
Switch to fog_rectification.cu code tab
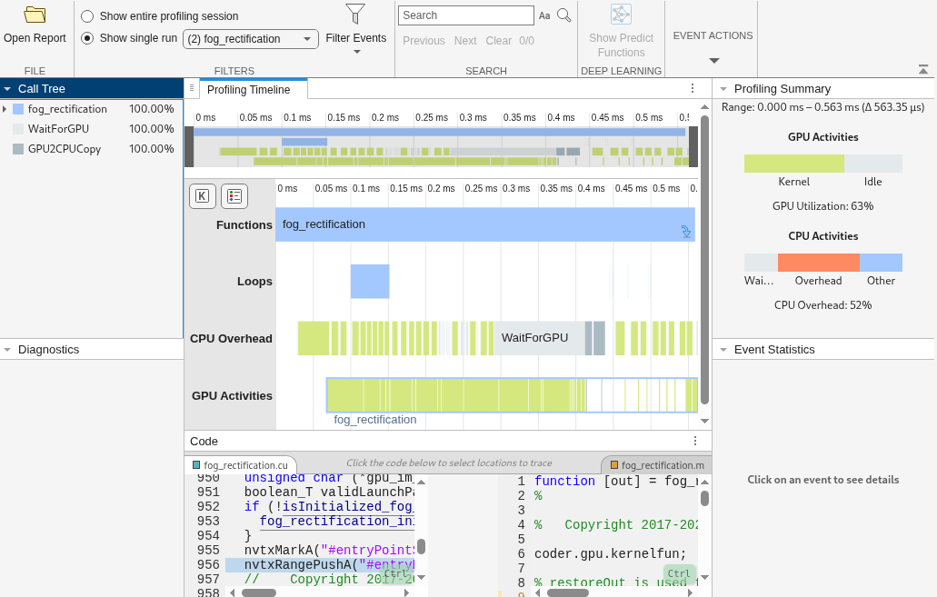pos(240,465)
